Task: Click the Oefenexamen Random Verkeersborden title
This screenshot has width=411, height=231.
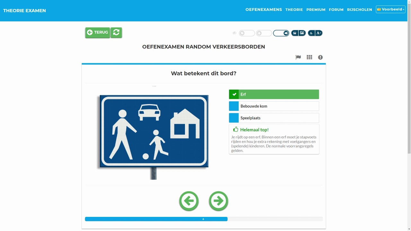Action: (x=204, y=47)
